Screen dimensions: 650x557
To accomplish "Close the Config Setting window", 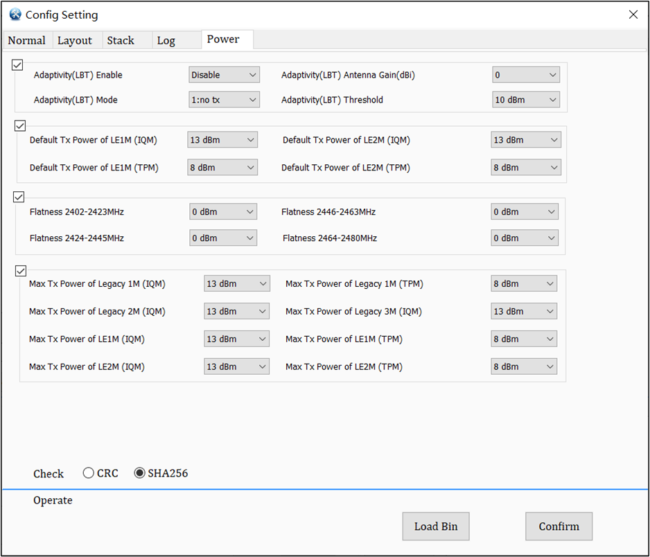I will click(x=633, y=15).
